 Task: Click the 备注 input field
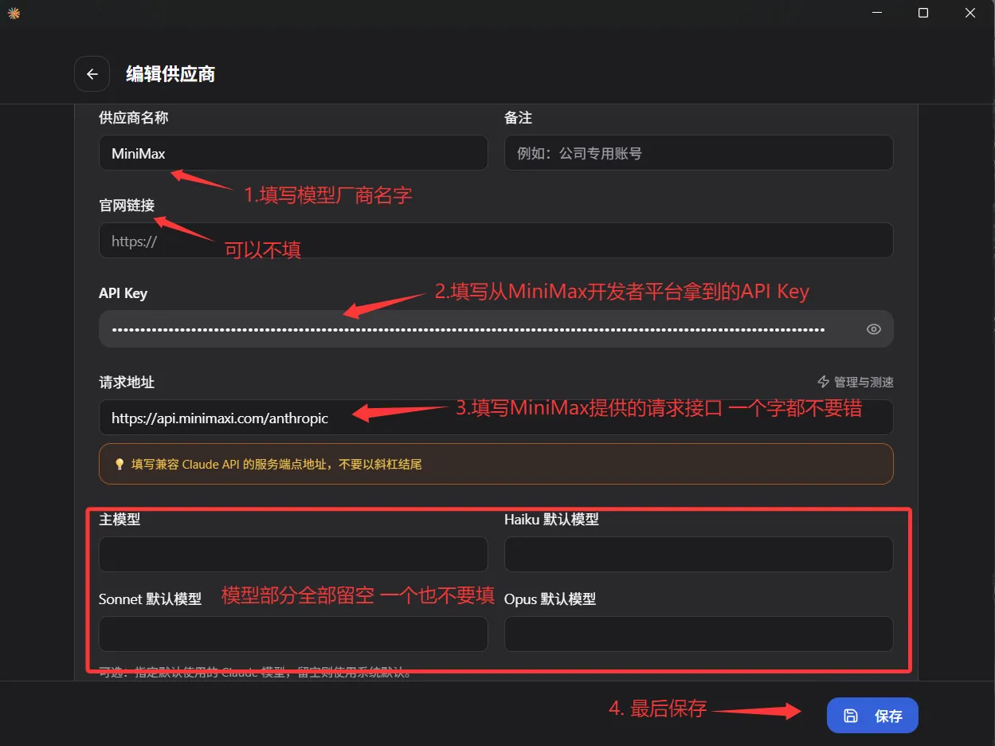pos(698,153)
